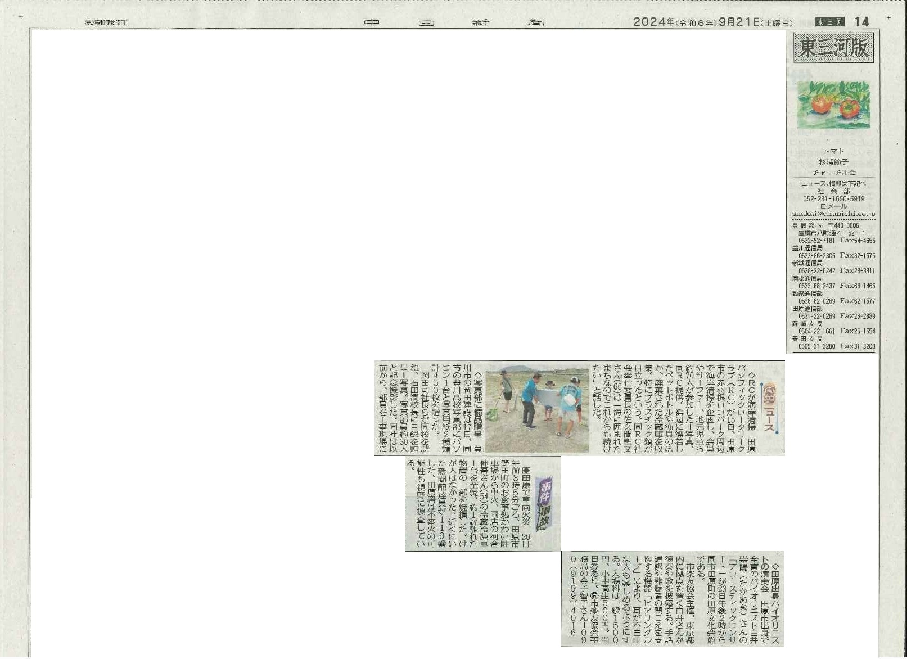Click the 設楽通信部 office name
This screenshot has height=659, width=907.
click(x=807, y=294)
